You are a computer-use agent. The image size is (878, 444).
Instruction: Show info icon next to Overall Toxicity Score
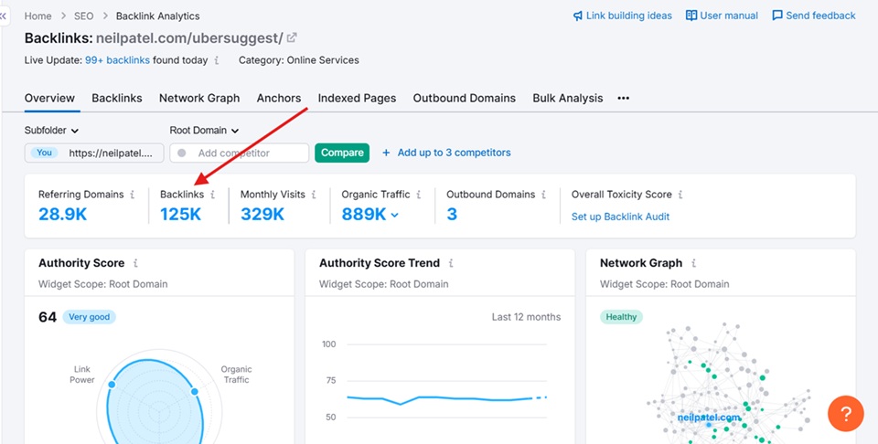coord(680,195)
